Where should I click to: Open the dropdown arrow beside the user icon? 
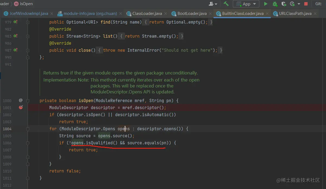click(x=216, y=4)
